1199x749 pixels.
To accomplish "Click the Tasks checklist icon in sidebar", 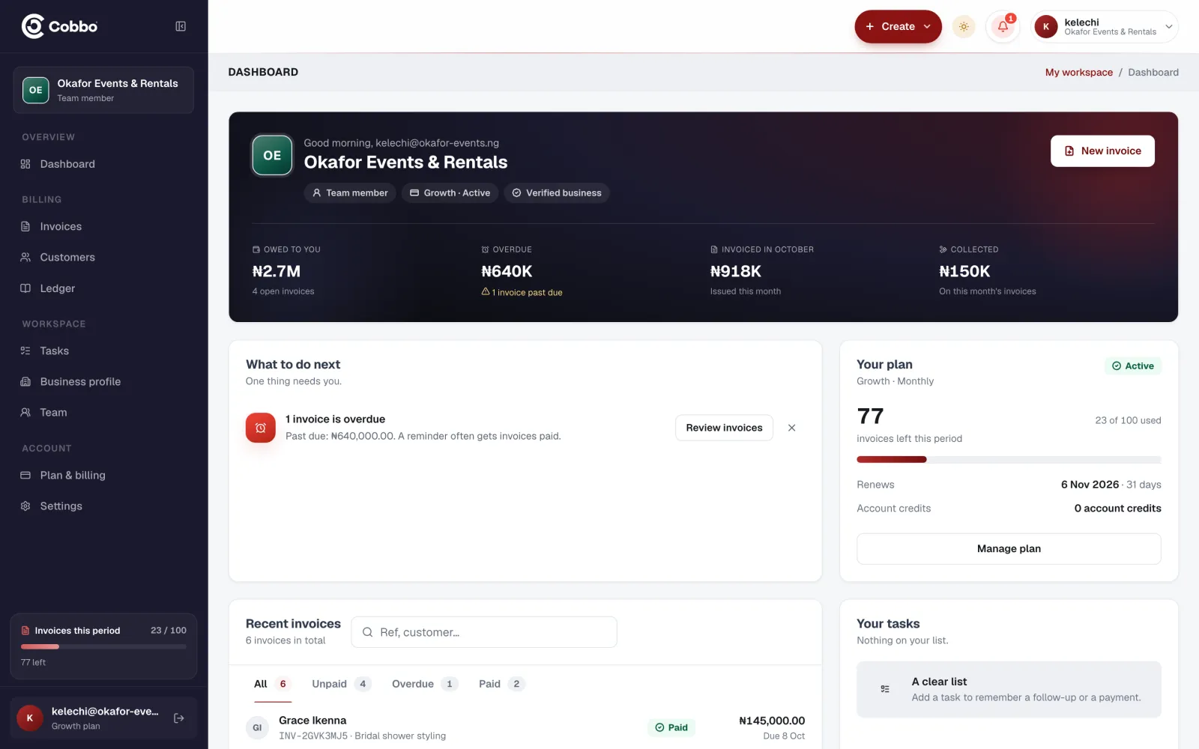I will 25,351.
